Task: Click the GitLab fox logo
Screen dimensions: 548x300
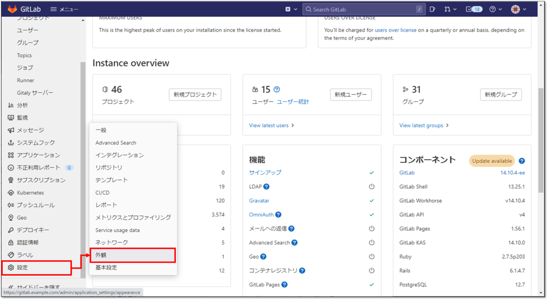Action: click(12, 9)
